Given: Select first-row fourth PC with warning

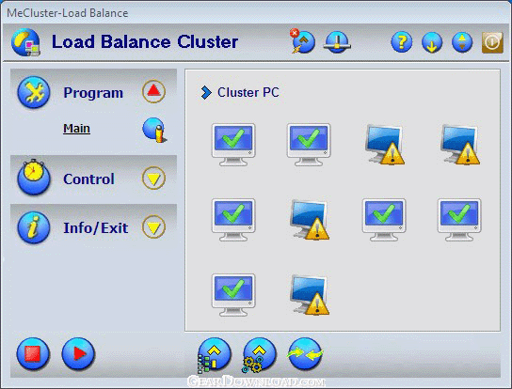Looking at the screenshot, I should [459, 144].
